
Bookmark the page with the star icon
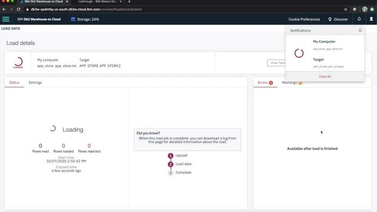[346, 9]
